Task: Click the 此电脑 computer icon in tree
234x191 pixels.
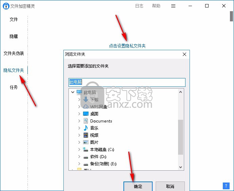Action: (79, 92)
